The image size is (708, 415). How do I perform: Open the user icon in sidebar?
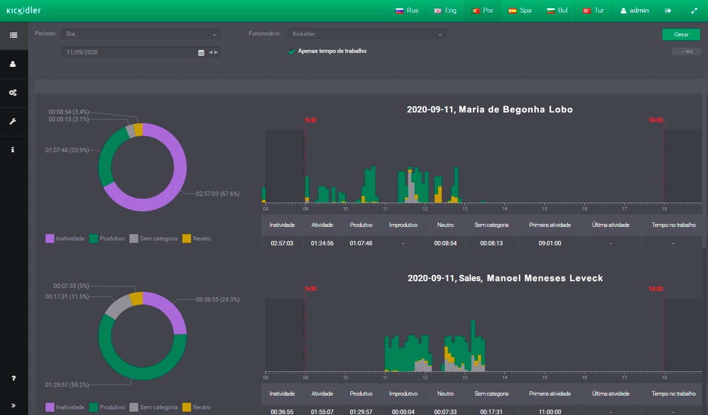(13, 64)
